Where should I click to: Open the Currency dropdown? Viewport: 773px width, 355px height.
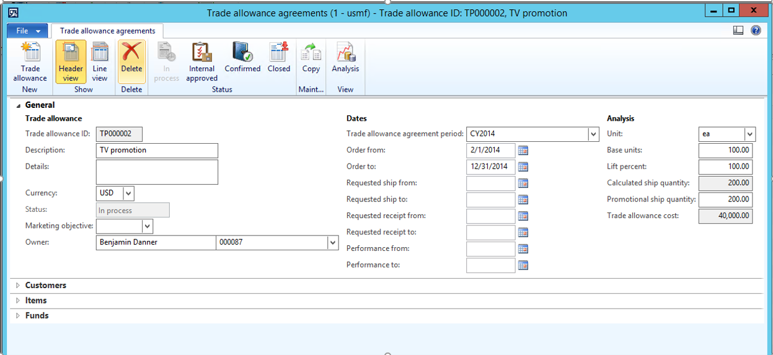(128, 193)
